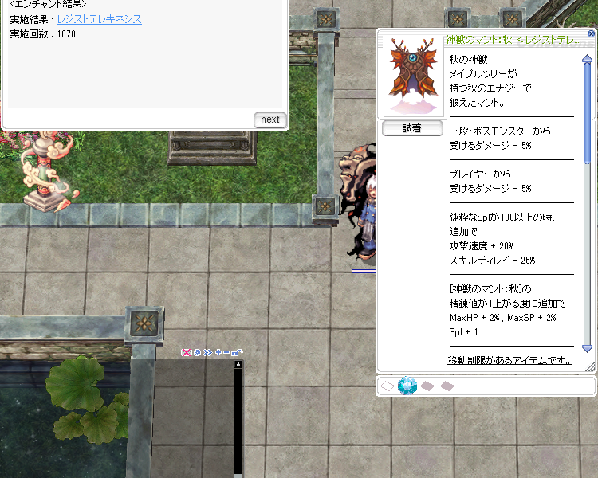The image size is (598, 478).
Task: Click the fourth gray card slot
Action: [447, 386]
